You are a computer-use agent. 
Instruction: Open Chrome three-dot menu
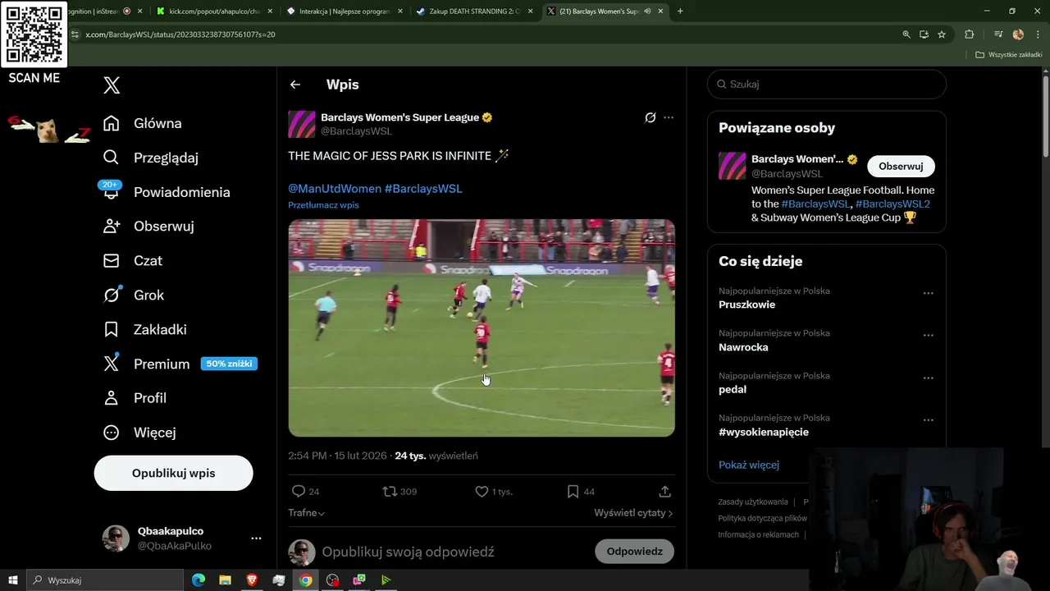pyautogui.click(x=1037, y=34)
